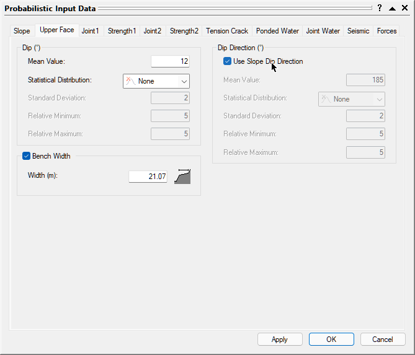Image resolution: width=415 pixels, height=355 pixels.
Task: Click Dip Standard Deviation field
Action: (x=170, y=98)
